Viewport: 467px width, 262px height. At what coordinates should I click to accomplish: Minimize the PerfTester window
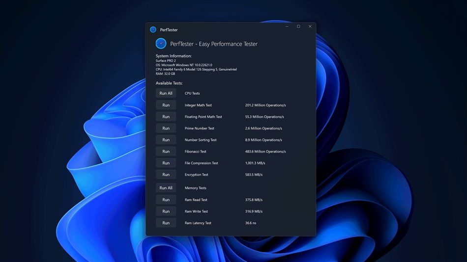(287, 26)
